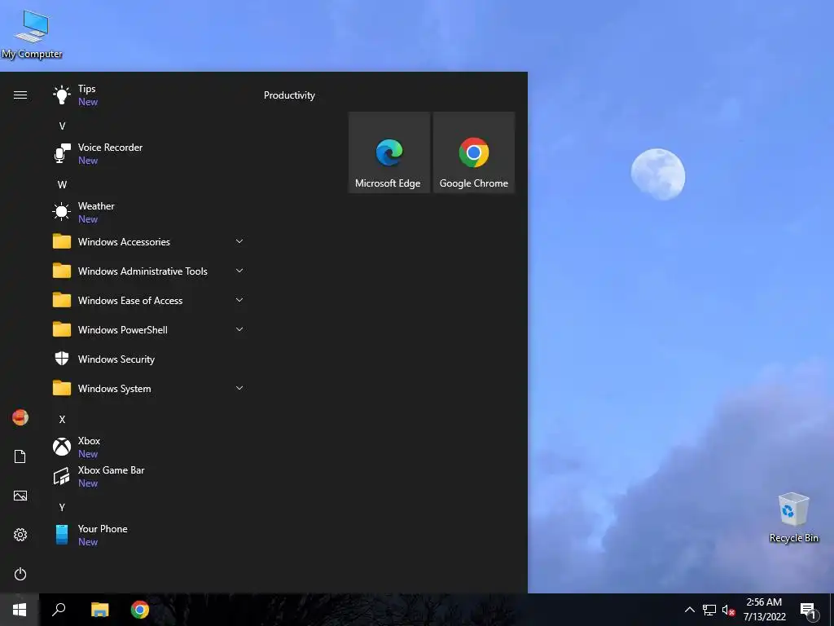Click the Windows Ease of Access folder icon
Screen dimensions: 834x626
click(x=62, y=300)
